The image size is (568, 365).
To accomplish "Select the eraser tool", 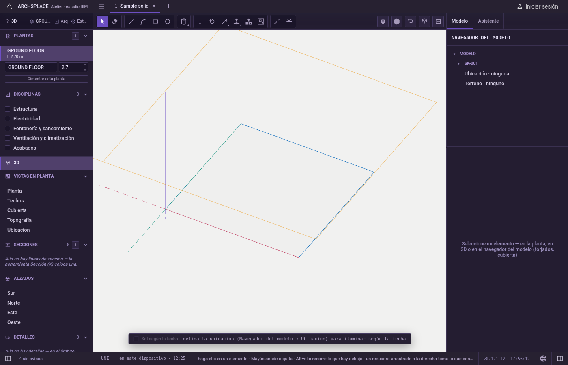I will [115, 21].
